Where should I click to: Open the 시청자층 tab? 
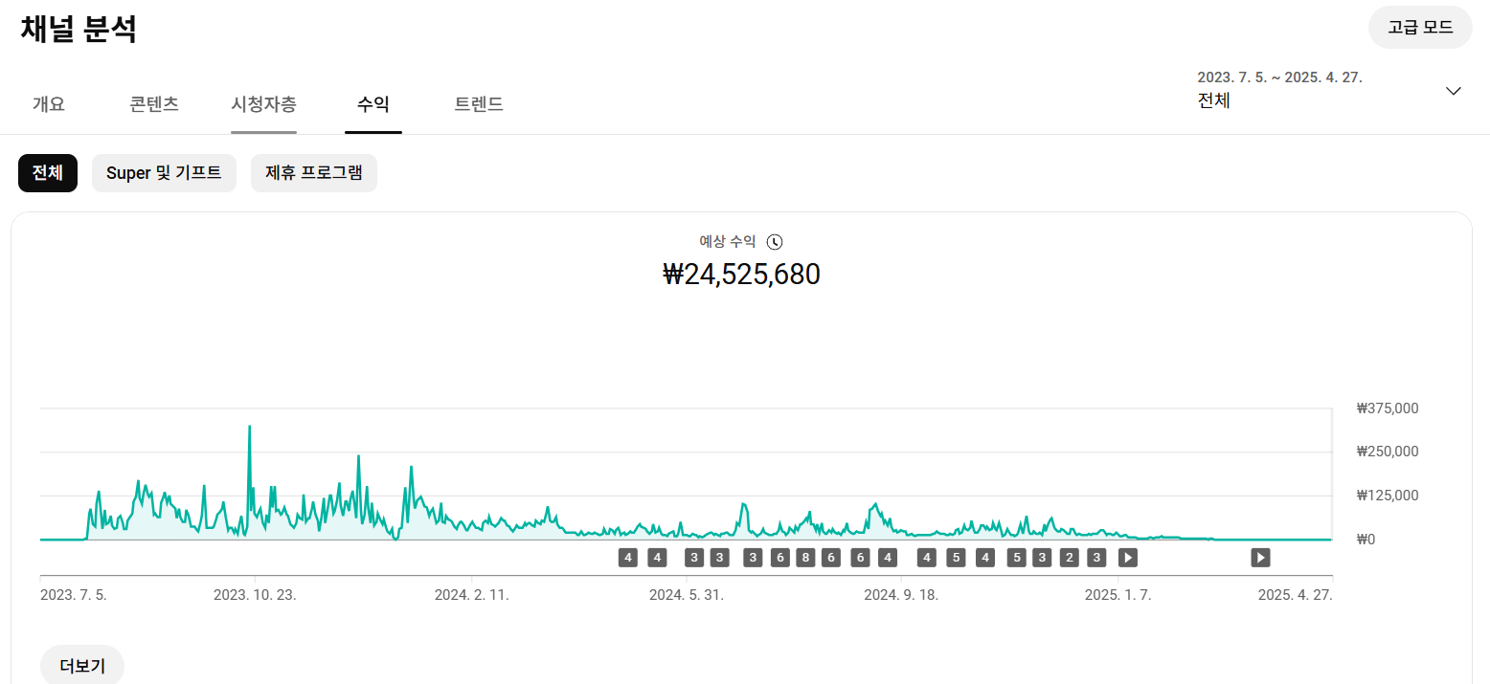click(263, 104)
